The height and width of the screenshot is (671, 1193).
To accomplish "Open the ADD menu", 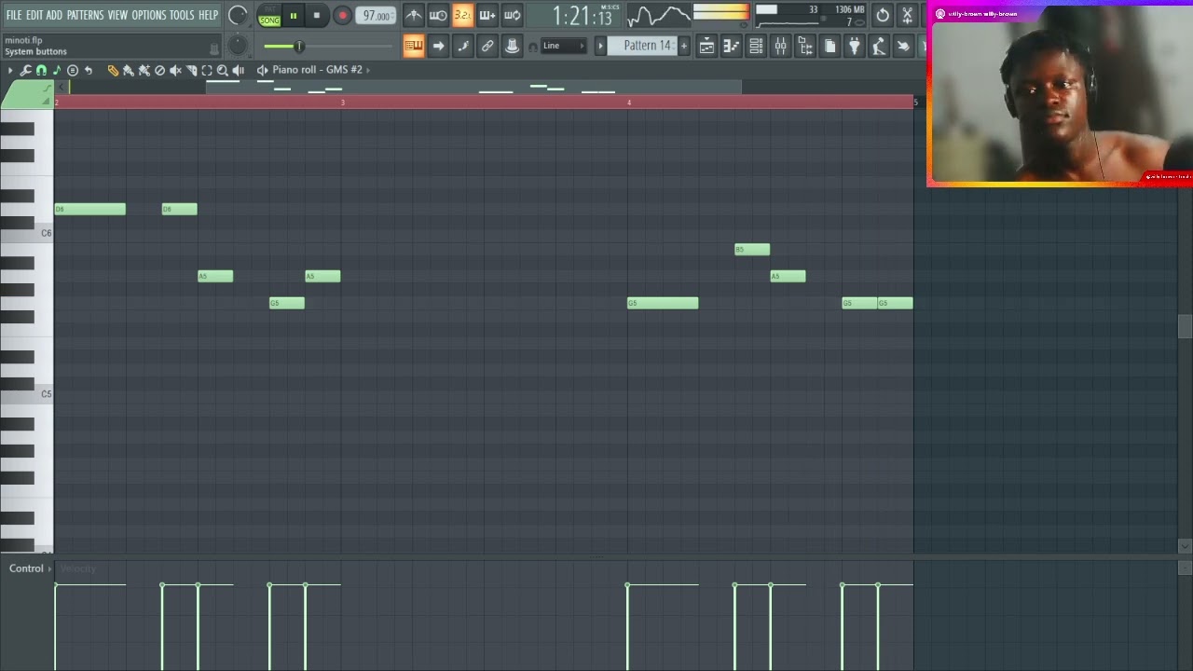I will click(54, 15).
